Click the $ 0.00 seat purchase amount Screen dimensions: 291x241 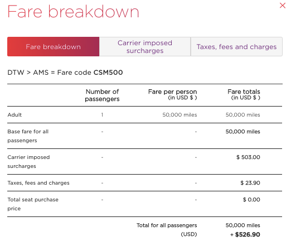coord(251,200)
